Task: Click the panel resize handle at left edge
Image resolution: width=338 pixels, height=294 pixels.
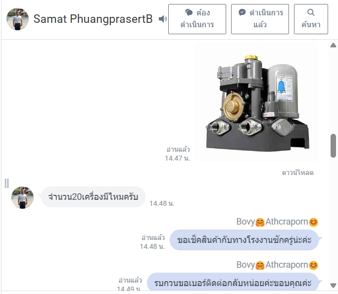Action: click(7, 183)
